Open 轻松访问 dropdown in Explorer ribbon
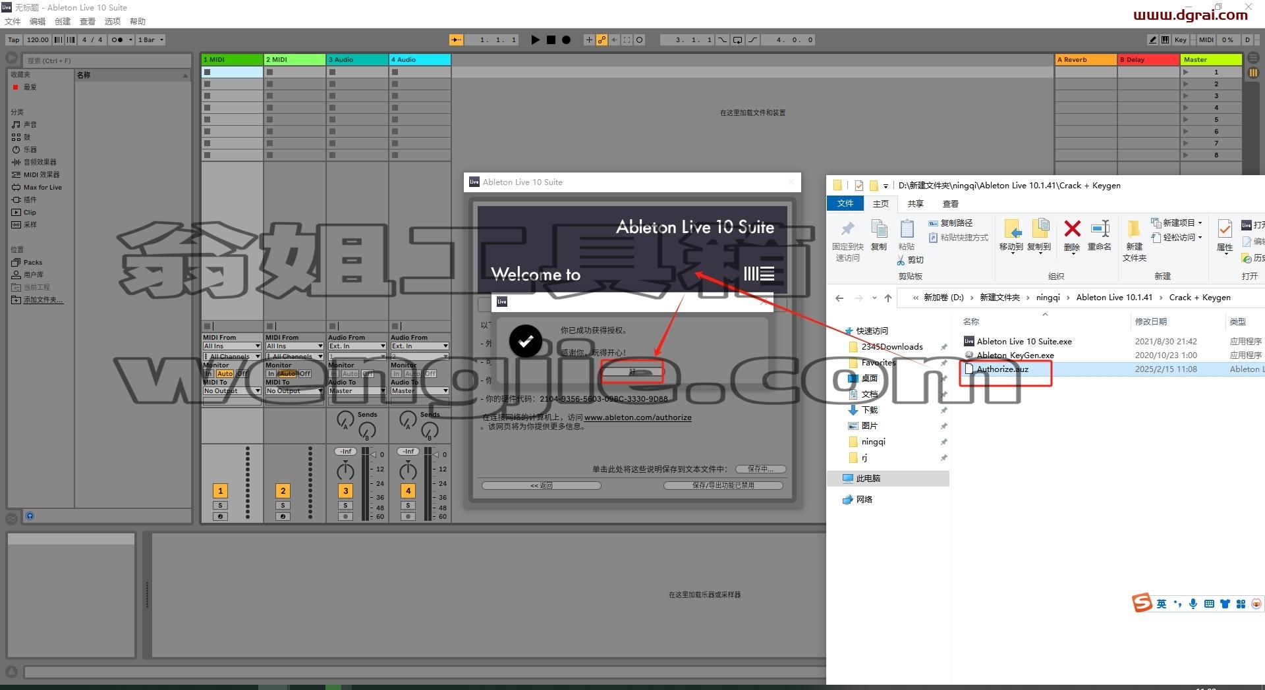This screenshot has width=1265, height=690. [x=1177, y=237]
